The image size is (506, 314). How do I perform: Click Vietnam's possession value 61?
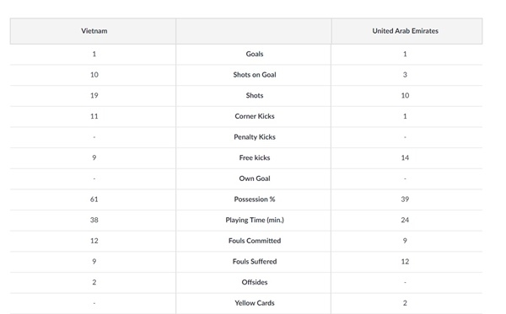[94, 200]
